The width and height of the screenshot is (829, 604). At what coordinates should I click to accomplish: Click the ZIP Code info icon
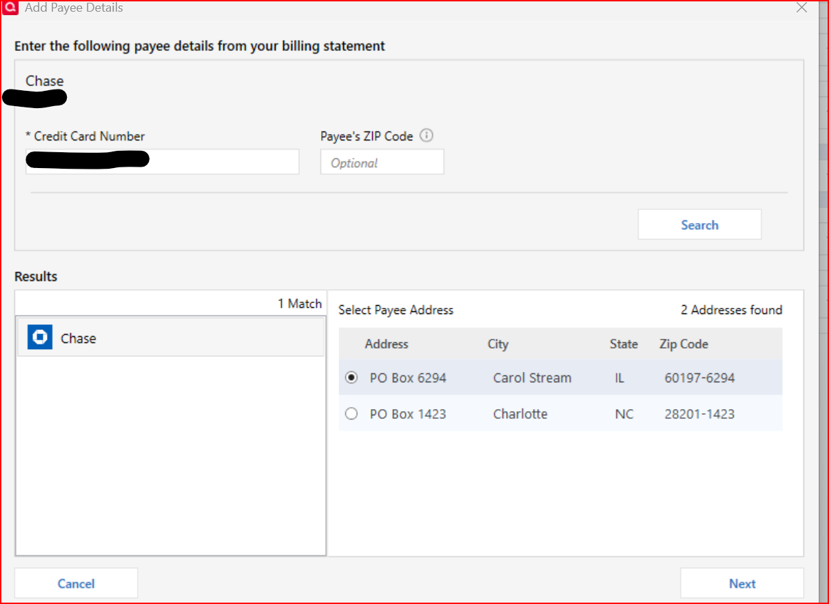pos(427,136)
